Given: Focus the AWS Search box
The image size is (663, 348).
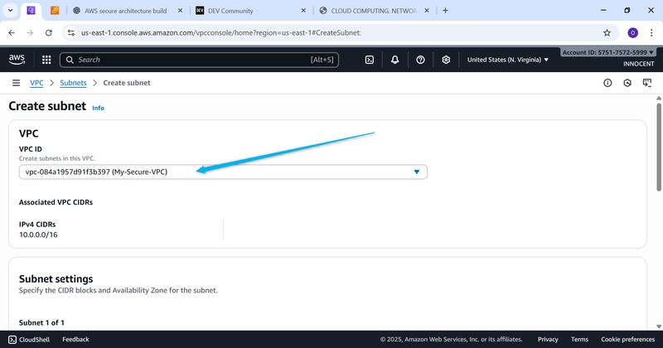Looking at the screenshot, I should [x=199, y=60].
